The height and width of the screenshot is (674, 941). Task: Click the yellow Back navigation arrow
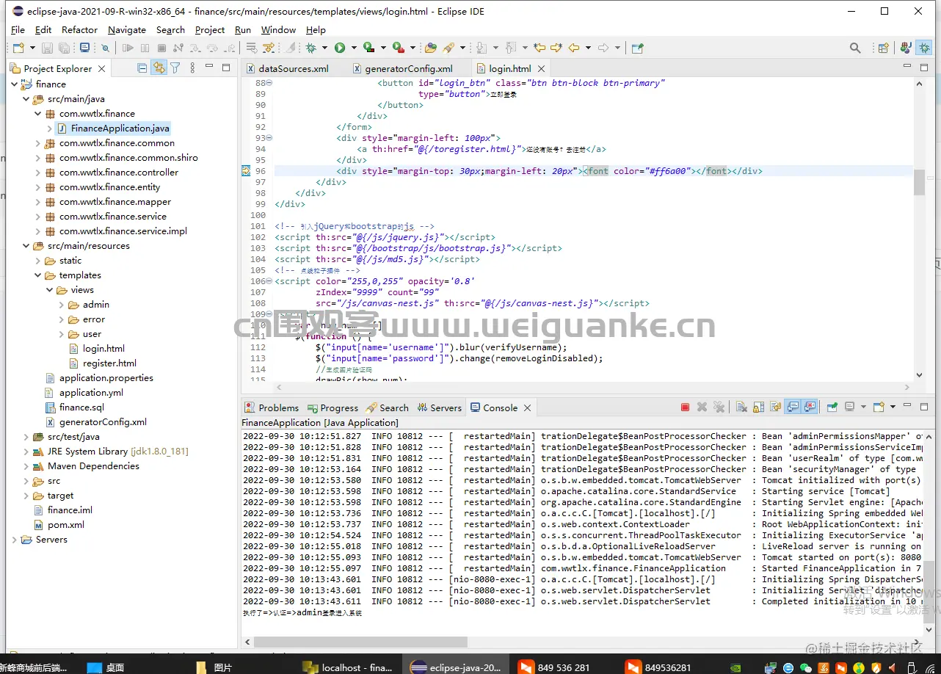[573, 48]
